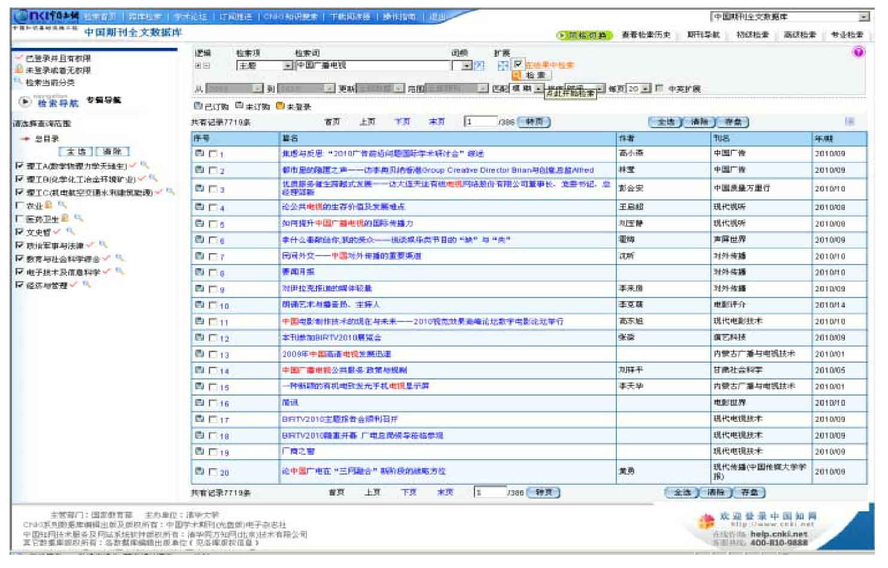Open the 更新 dropdown

381,89
